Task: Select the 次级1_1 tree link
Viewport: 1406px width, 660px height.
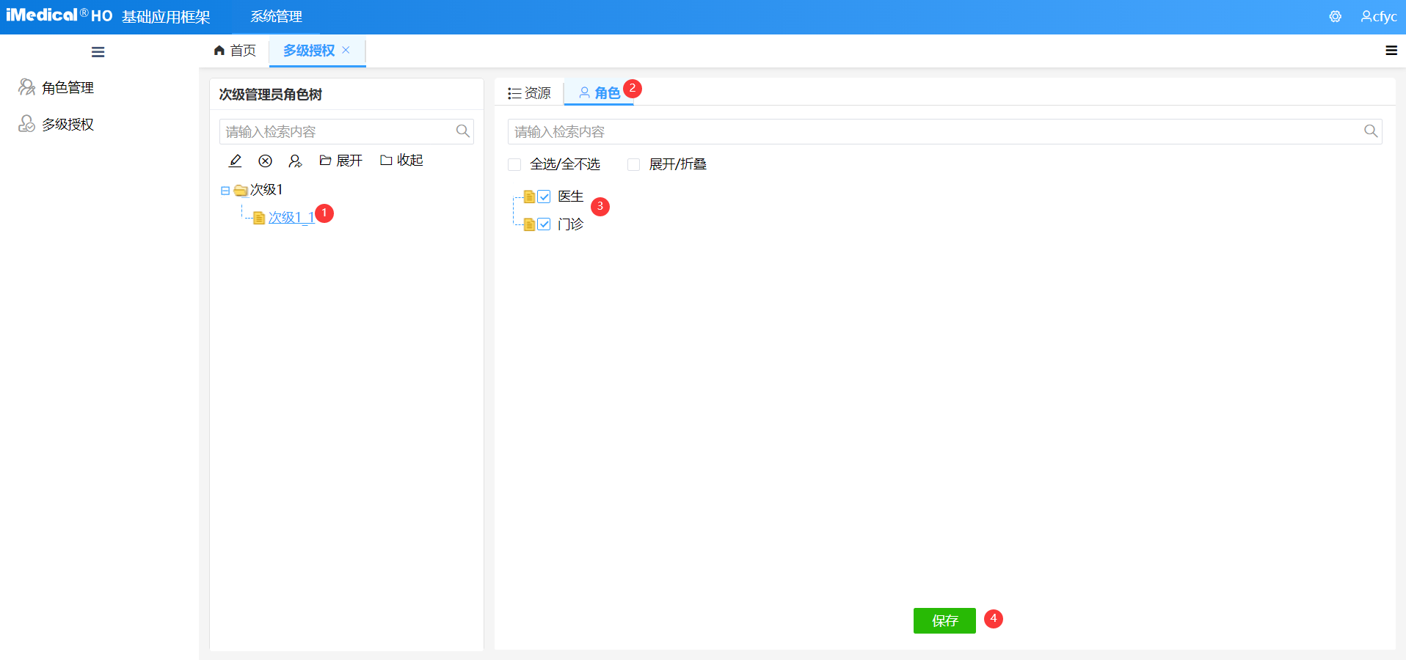Action: pyautogui.click(x=291, y=218)
